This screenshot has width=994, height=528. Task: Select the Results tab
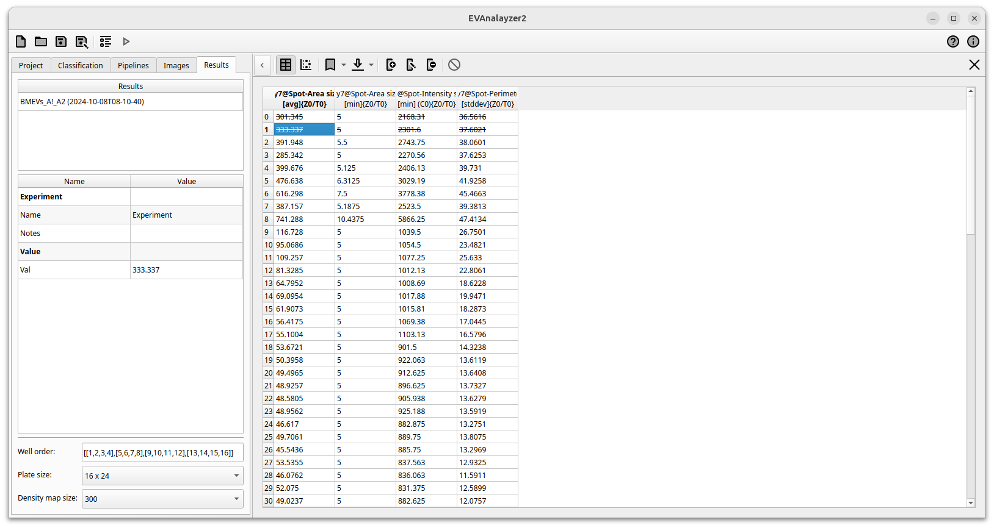(217, 65)
